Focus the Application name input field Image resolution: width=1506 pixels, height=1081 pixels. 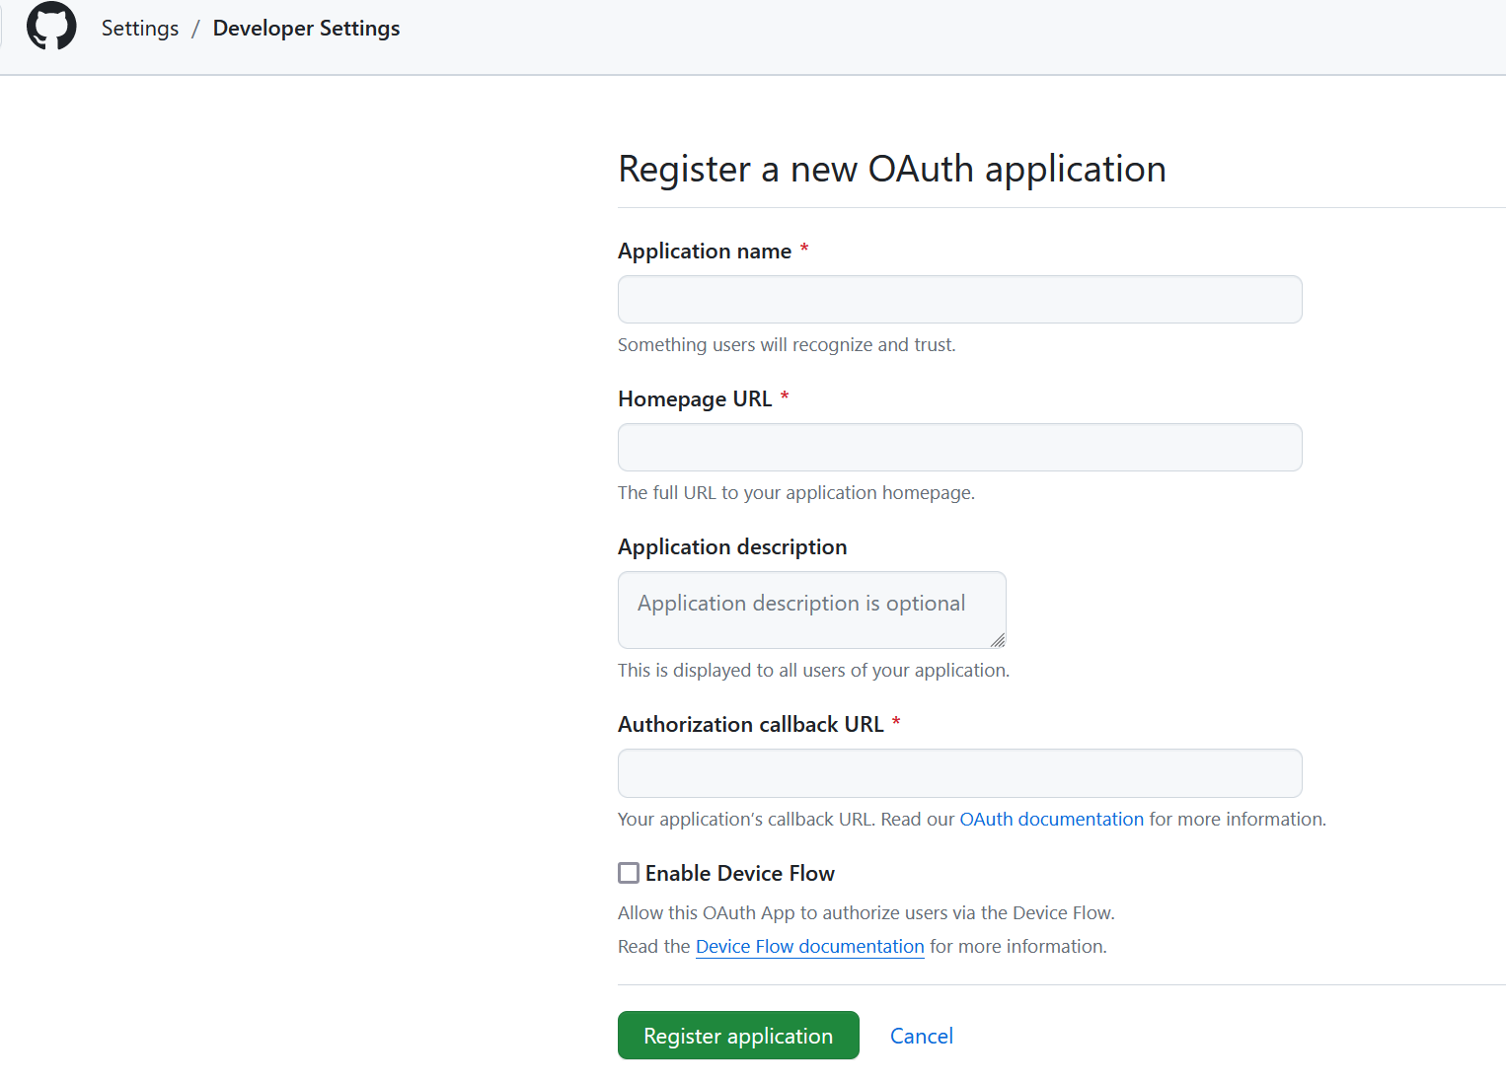click(959, 300)
